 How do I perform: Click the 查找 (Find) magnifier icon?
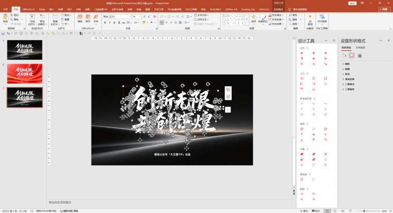pos(290,15)
